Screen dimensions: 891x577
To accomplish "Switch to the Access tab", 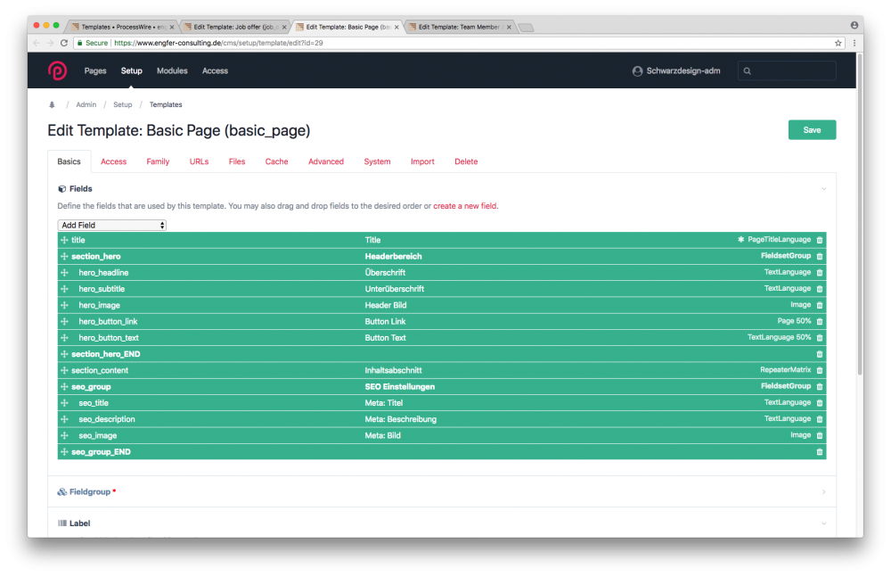I will (113, 161).
